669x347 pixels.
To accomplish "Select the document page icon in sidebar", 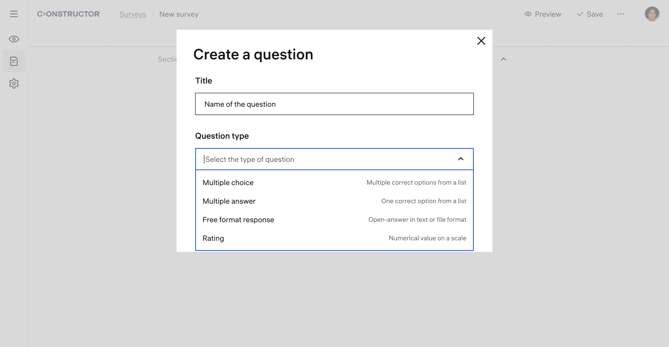I will pos(14,61).
